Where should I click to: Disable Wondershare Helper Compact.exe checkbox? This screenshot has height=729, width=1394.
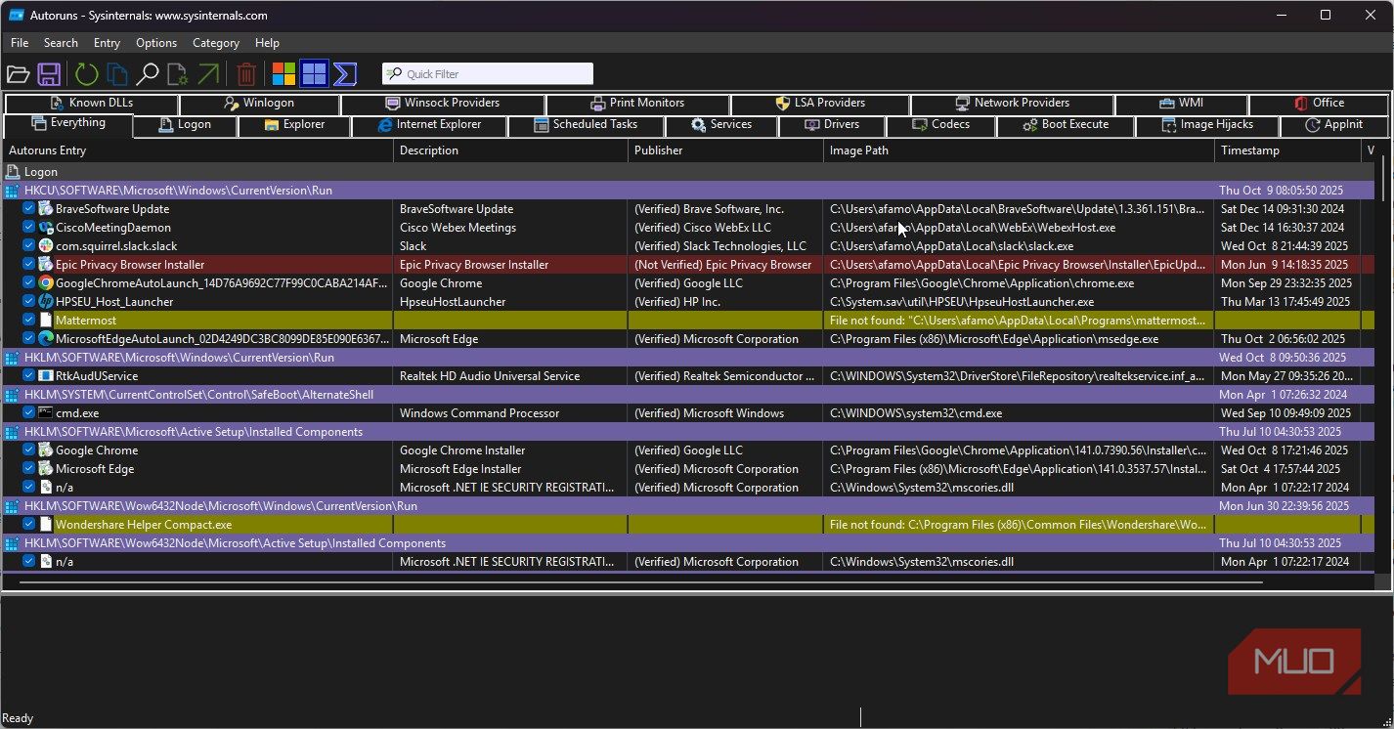click(x=29, y=525)
